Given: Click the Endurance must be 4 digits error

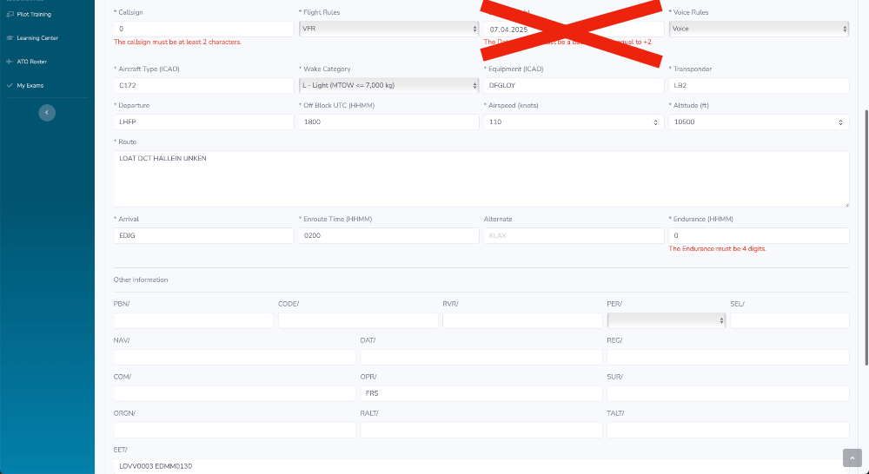Looking at the screenshot, I should (717, 249).
